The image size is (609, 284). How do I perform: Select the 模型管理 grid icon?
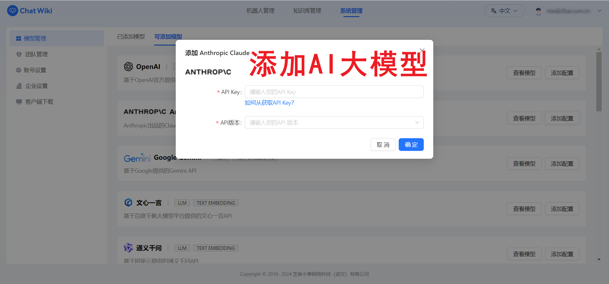18,38
